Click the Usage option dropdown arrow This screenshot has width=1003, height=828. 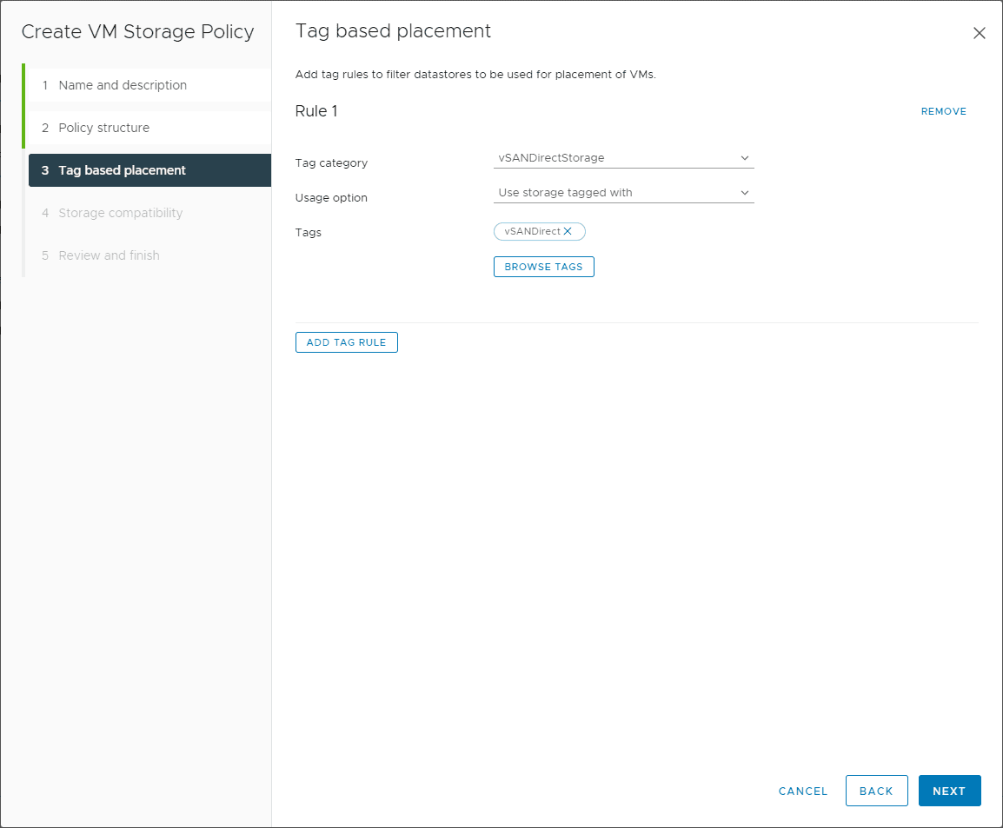click(744, 192)
